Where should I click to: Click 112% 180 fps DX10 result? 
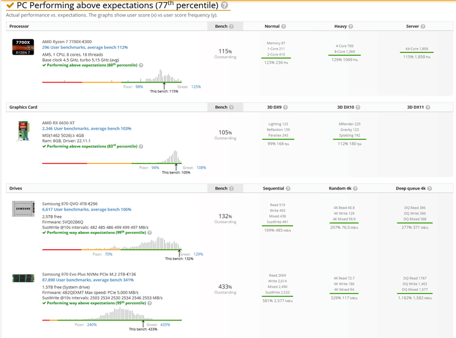click(349, 144)
